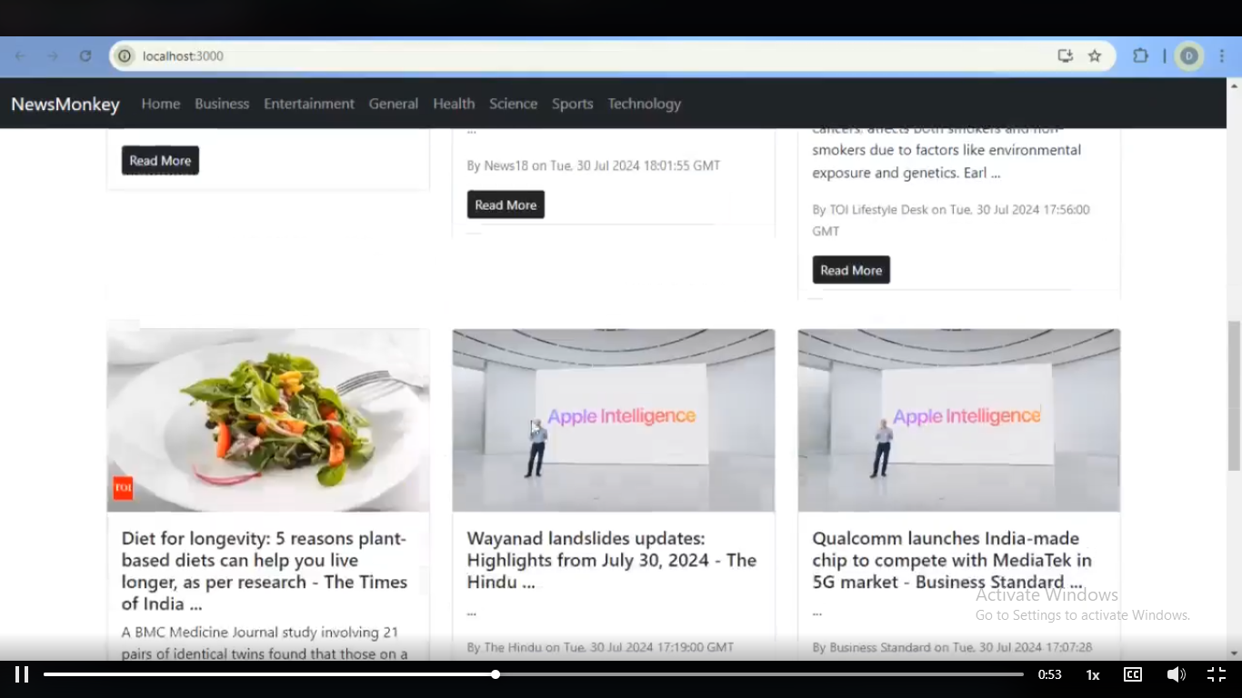Open the Business category
The width and height of the screenshot is (1242, 698).
pos(222,104)
